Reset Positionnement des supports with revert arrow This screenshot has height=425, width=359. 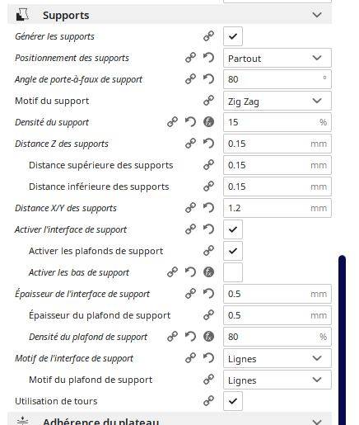[208, 58]
